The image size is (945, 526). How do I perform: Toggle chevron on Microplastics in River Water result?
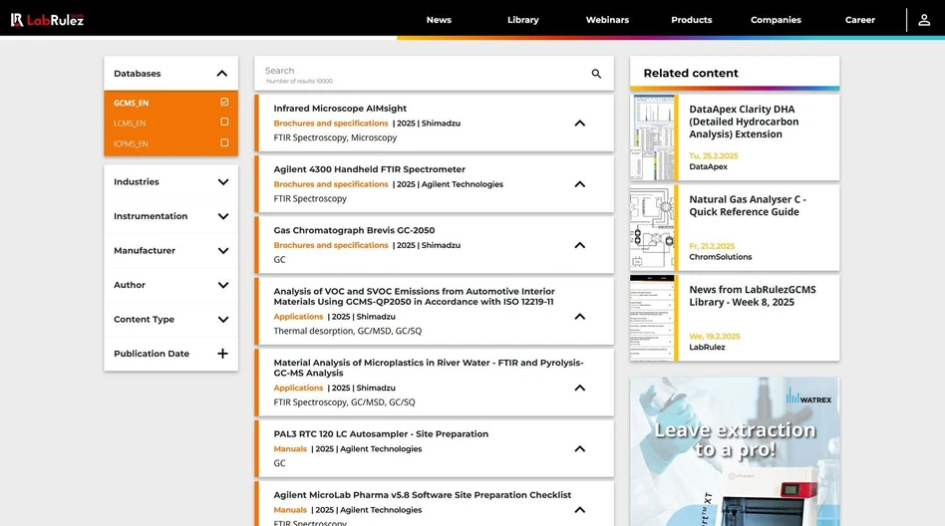(x=580, y=388)
